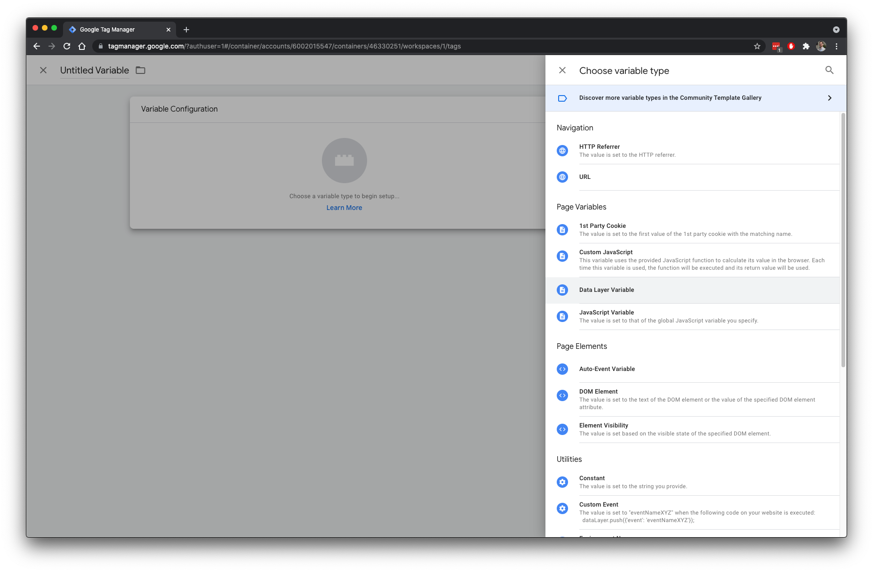Click the variable type panel scrollbar
The width and height of the screenshot is (873, 572).
843,240
